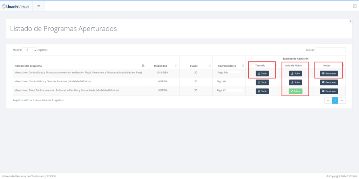The image size is (359, 179).
Task: Click the logout icon in top-right corner
Action: [x=354, y=6]
